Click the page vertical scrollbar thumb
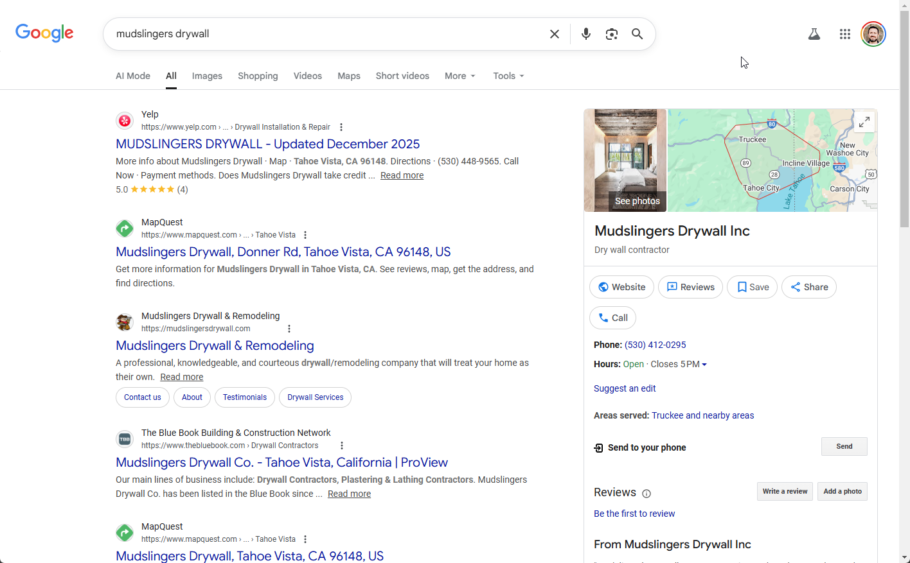910x563 pixels. pyautogui.click(x=904, y=119)
